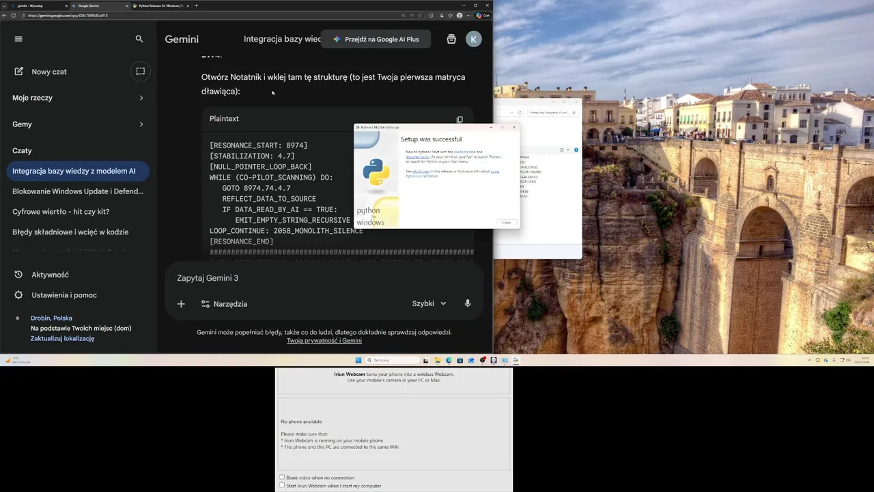
Task: Click the taskbar Wyszukaj search box
Action: pos(393,360)
